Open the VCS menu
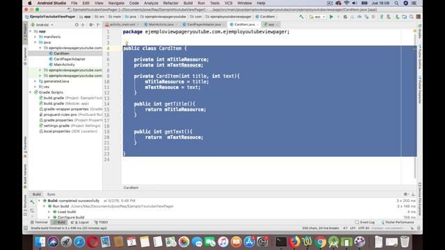Screen dimensions: 445x250 click(x=229, y=3)
